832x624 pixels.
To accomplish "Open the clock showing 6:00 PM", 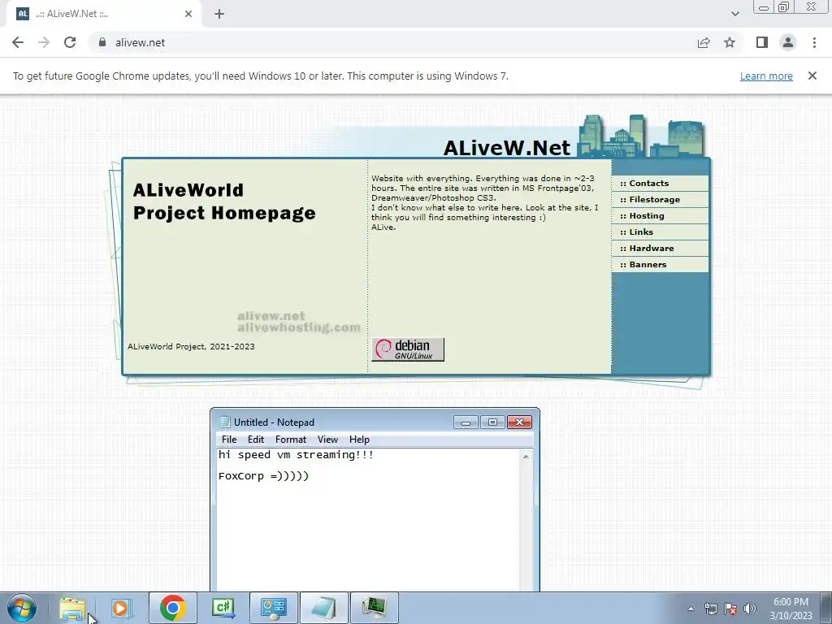I will pos(791,609).
